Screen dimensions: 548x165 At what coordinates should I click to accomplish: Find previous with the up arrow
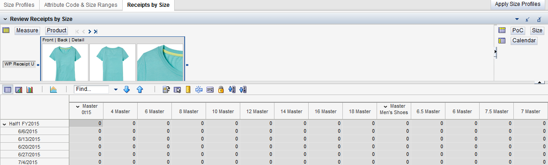[140, 90]
